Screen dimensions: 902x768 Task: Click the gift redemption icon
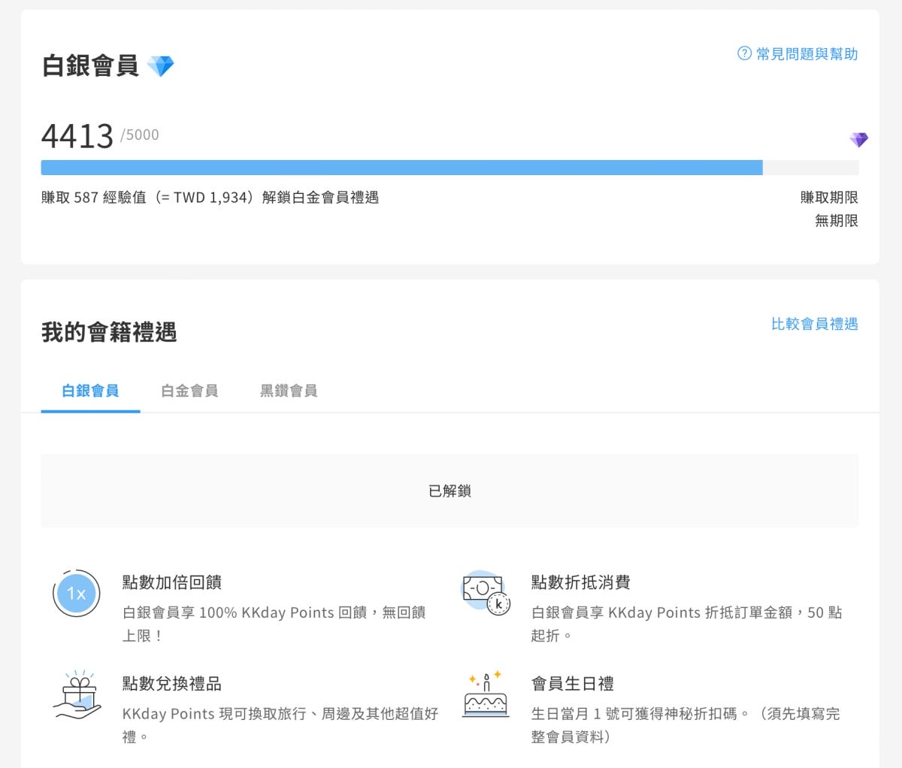click(77, 695)
